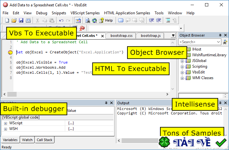Toggle the highlighted panel toolbar button
The width and height of the screenshot is (229, 150).
[78, 20]
